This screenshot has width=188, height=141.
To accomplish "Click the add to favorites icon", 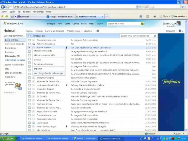I will pos(7,16).
